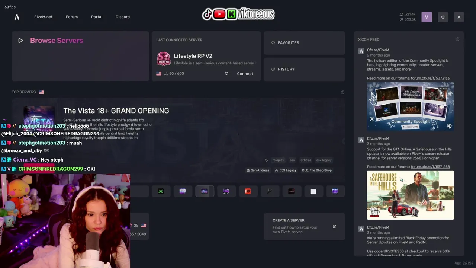Image resolution: width=476 pixels, height=268 pixels.
Task: Open the History panel
Action: pos(304,69)
